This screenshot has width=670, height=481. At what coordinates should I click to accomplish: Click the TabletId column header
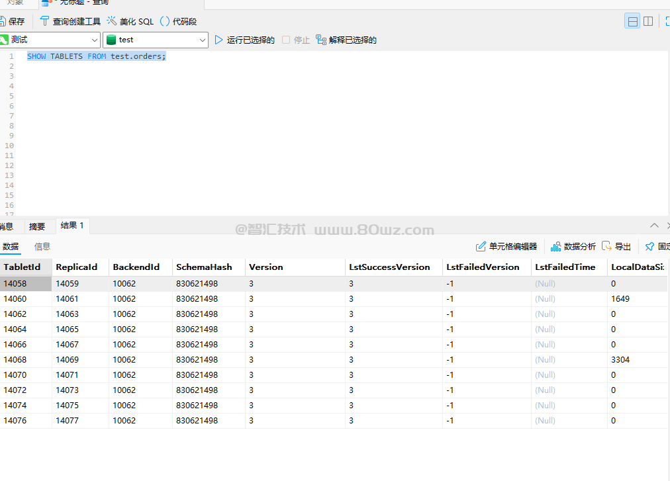point(23,267)
